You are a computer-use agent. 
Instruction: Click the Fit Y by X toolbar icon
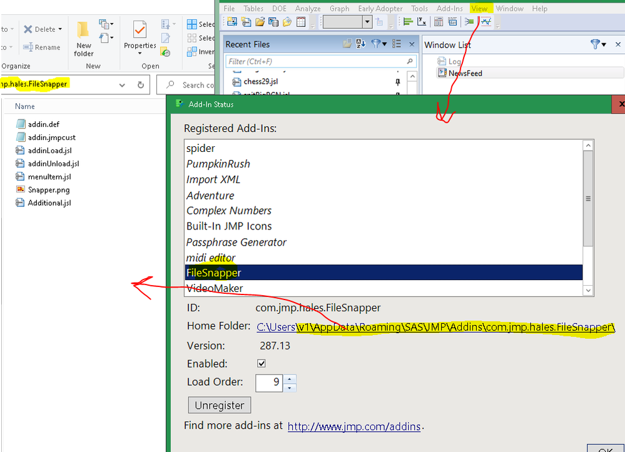click(x=422, y=22)
